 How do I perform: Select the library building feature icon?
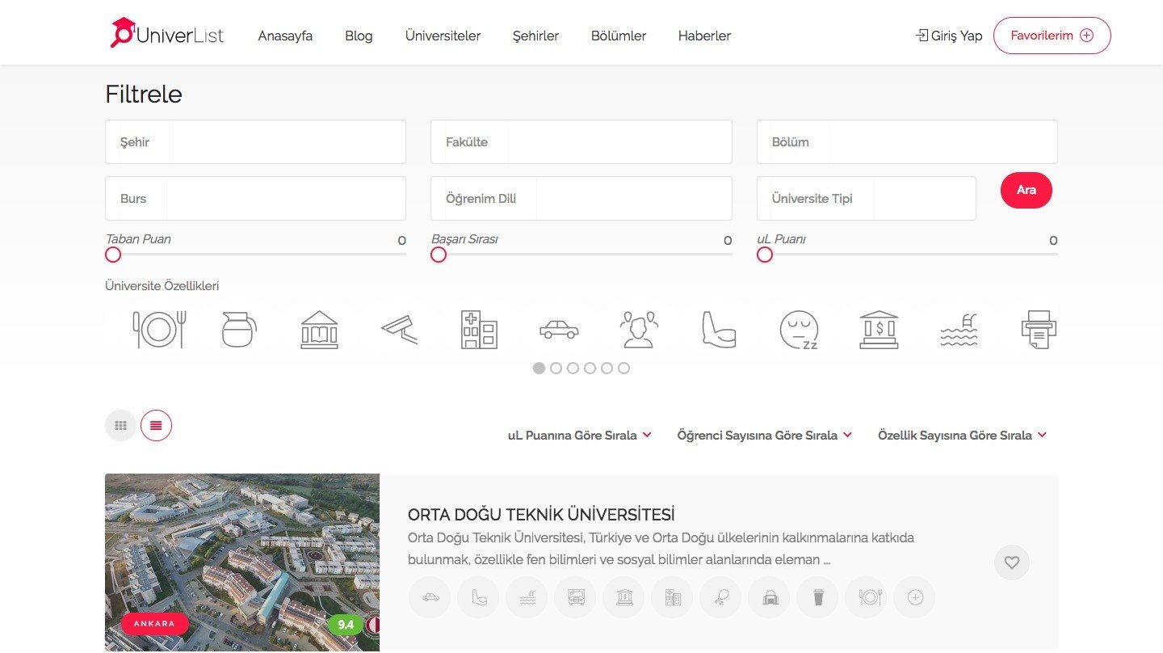point(319,330)
